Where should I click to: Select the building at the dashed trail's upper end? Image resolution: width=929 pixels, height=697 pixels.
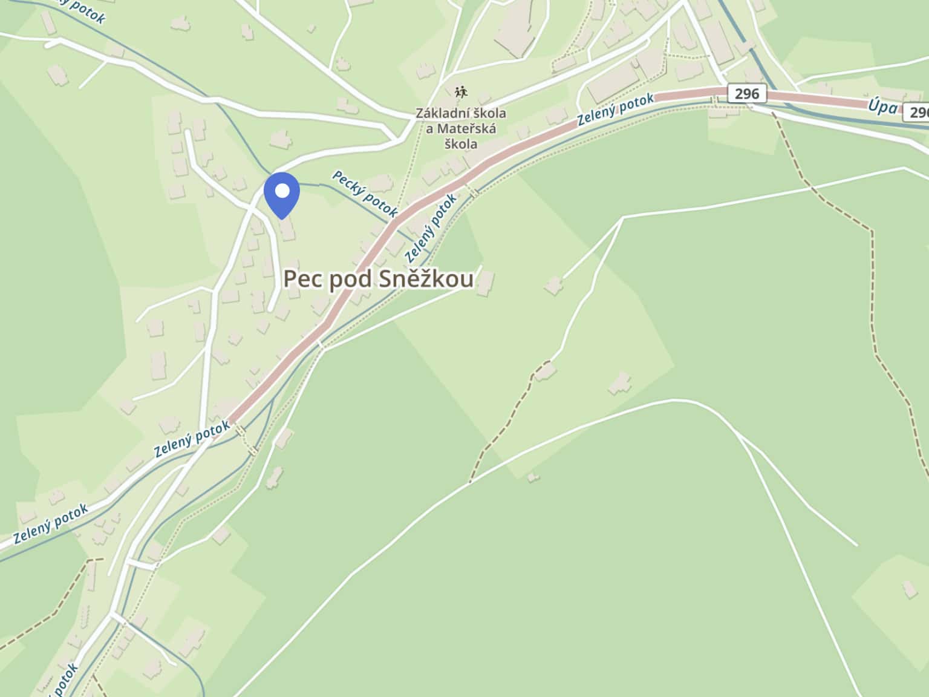pos(545,370)
